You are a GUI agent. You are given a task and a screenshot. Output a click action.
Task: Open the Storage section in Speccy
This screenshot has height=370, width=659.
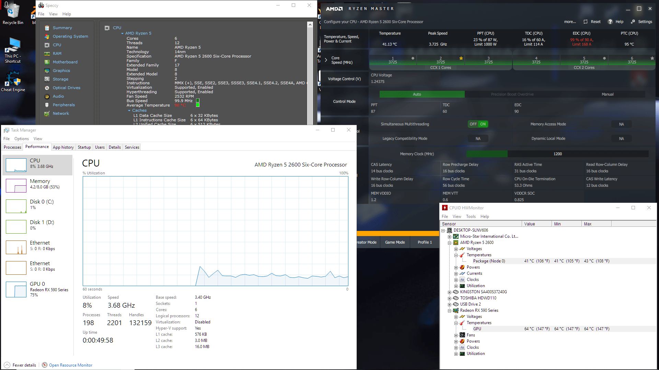click(x=60, y=79)
